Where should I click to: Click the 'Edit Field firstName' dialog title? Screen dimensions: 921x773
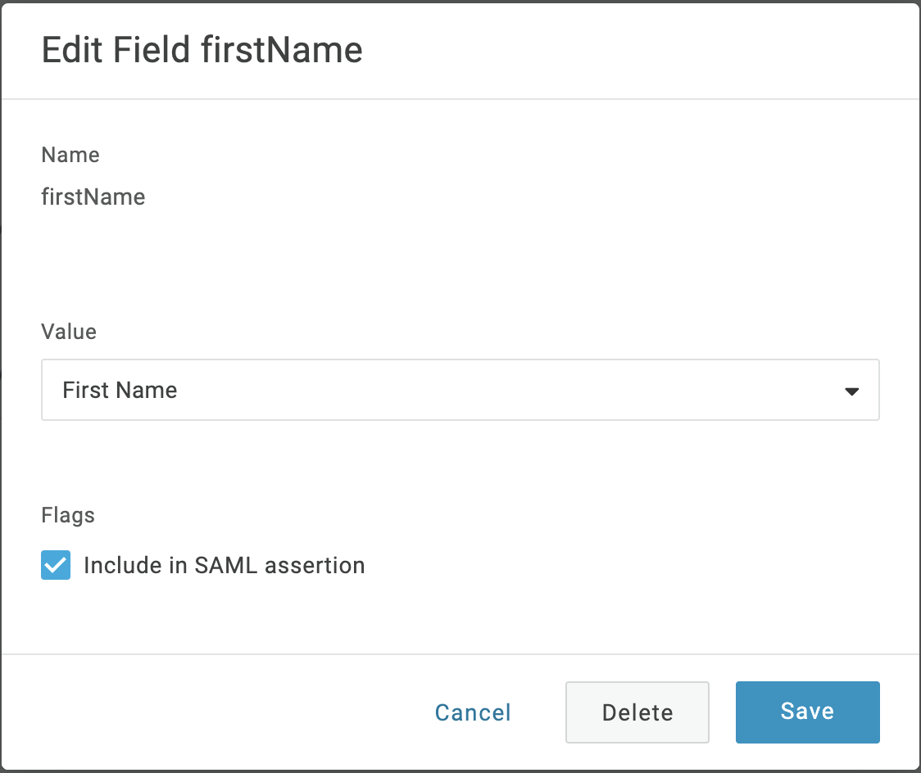pos(202,50)
